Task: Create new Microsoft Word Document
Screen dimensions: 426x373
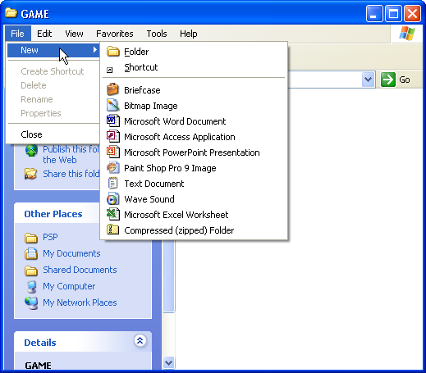Action: click(194, 121)
